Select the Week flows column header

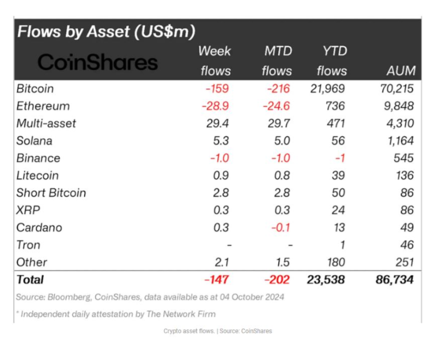pyautogui.click(x=215, y=61)
